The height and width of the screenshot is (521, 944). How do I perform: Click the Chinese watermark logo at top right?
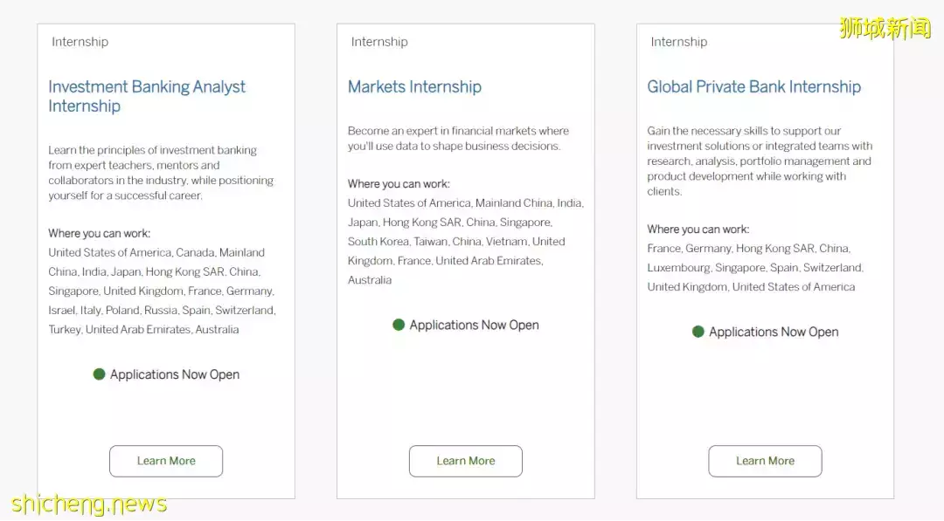(885, 28)
